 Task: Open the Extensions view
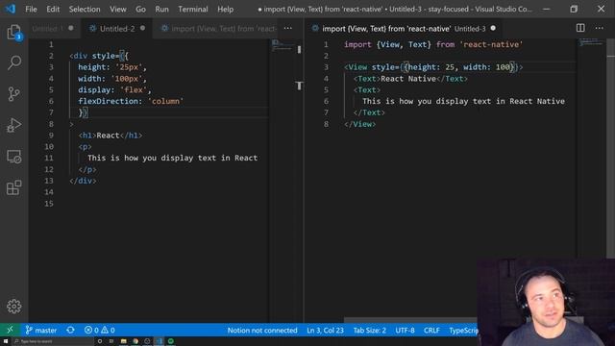(x=14, y=187)
